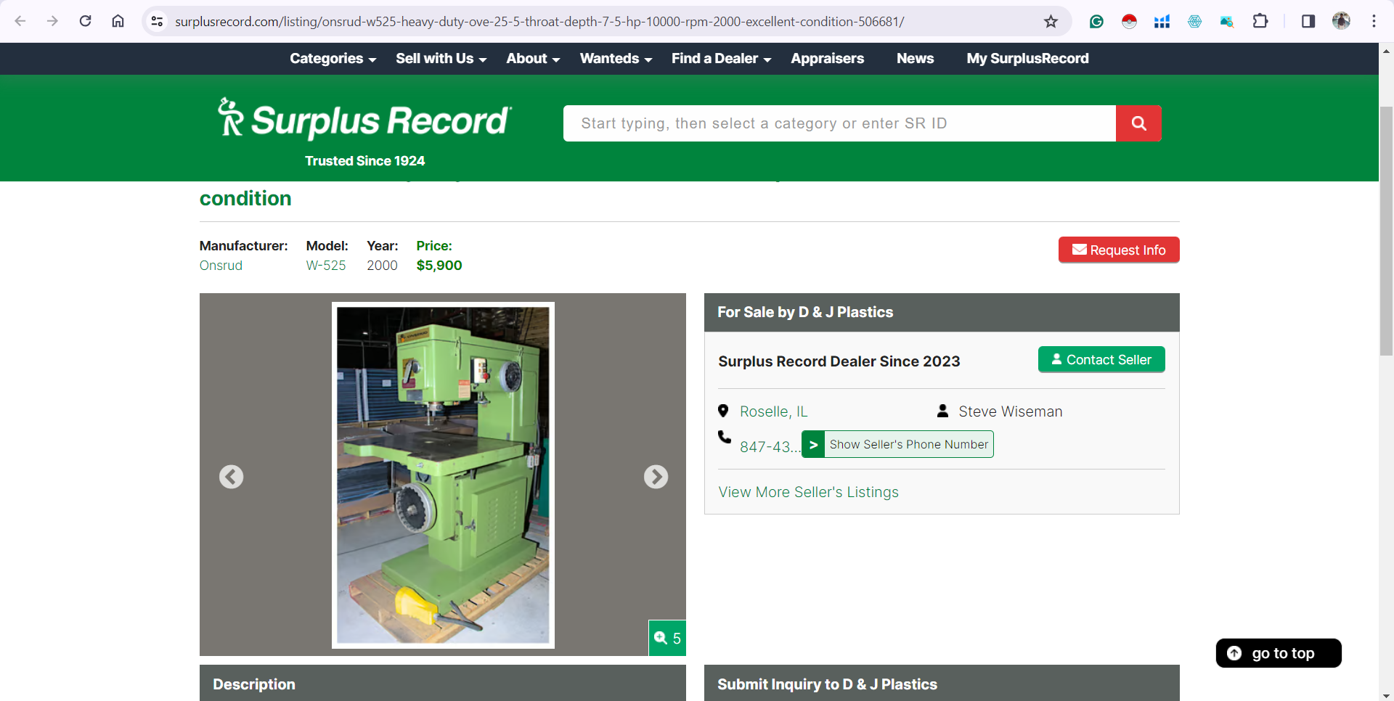The image size is (1394, 701).
Task: Click the Description section header
Action: point(443,683)
